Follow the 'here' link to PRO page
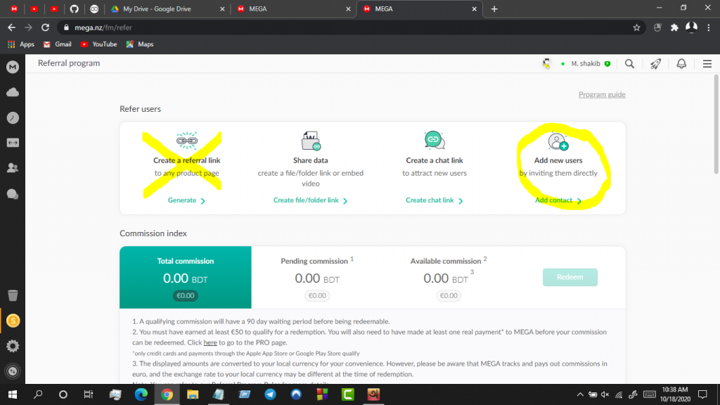Viewport: 720px width, 405px height. 210,342
